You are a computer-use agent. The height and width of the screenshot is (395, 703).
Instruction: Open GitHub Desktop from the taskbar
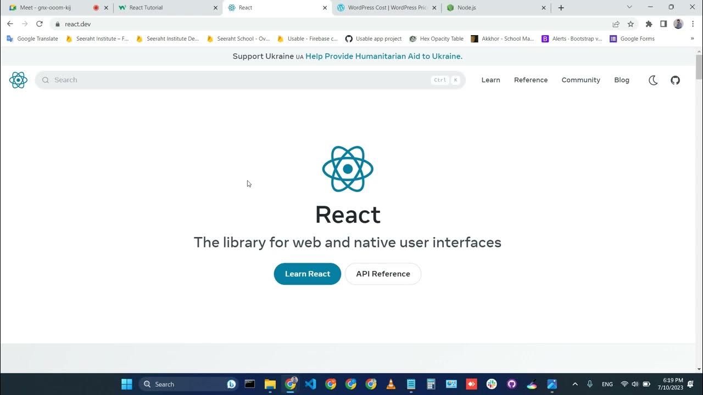(512, 384)
